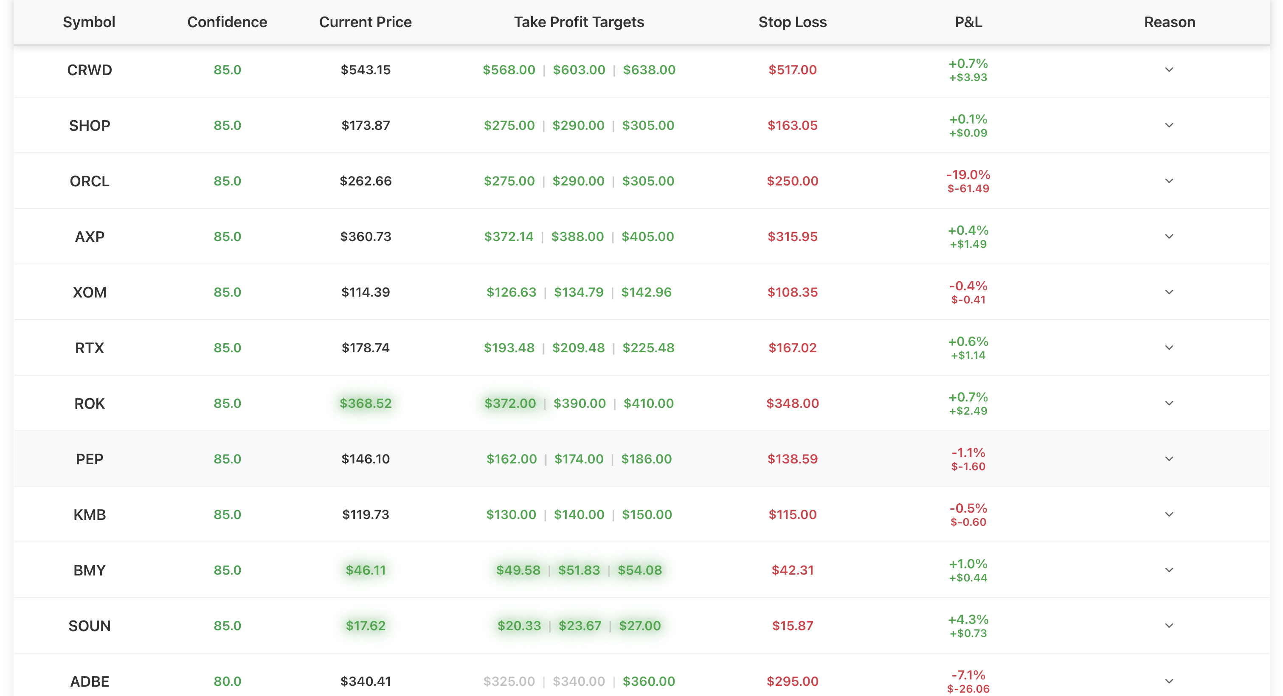Open the ROK reason chevron

click(x=1169, y=403)
